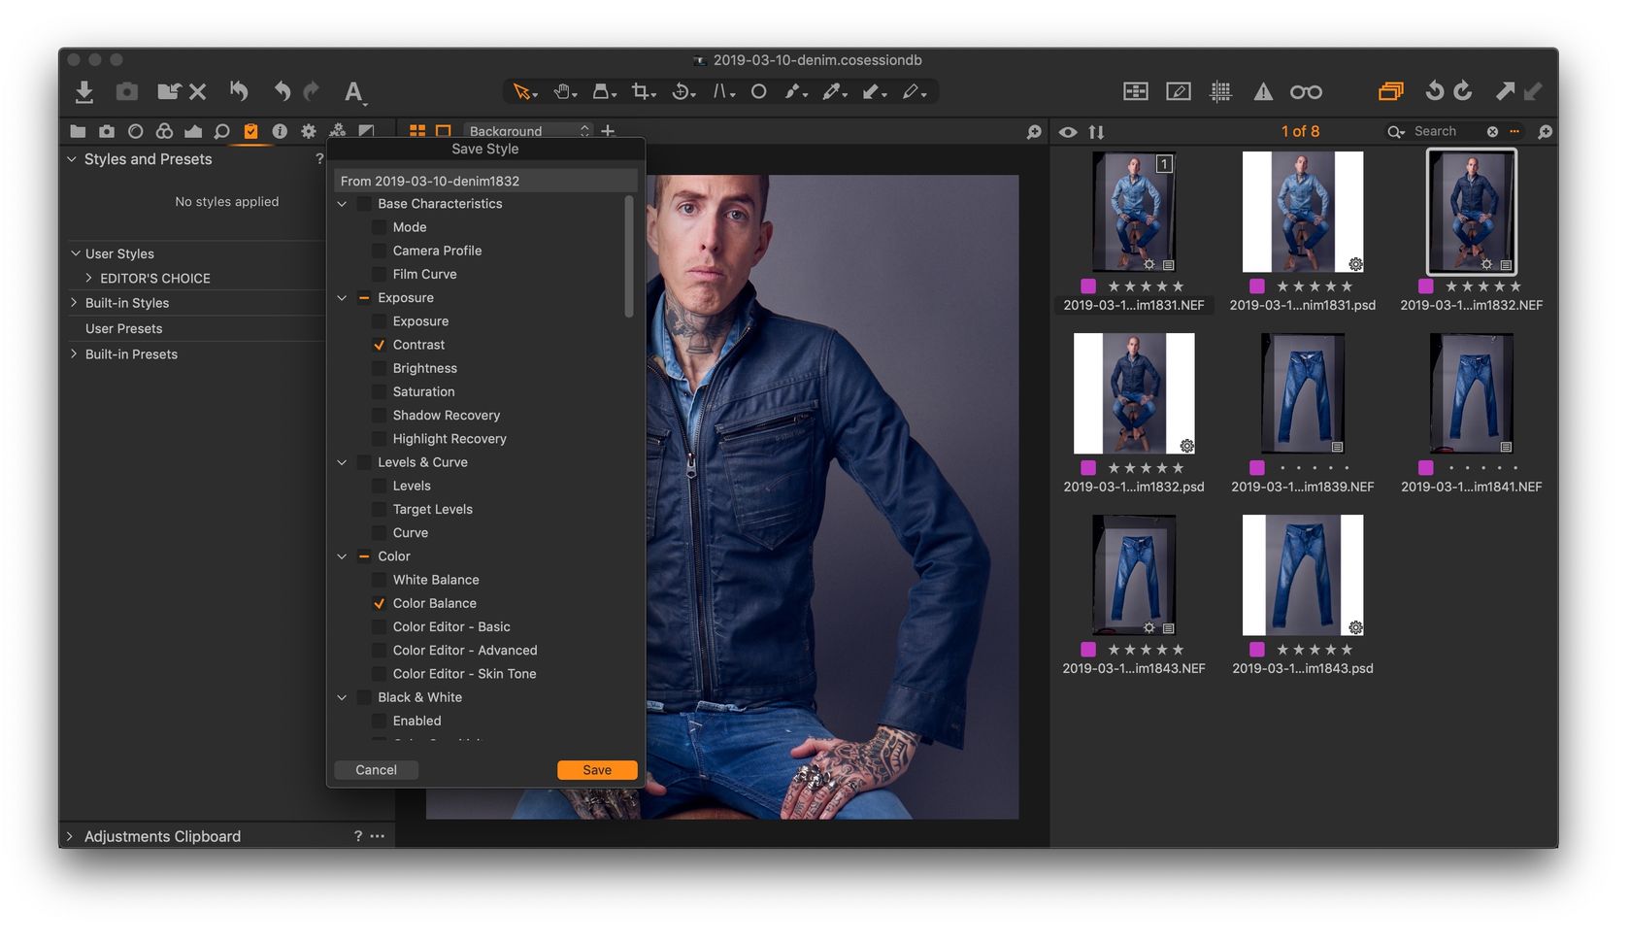Open the Background layer dropdown
1631x942 pixels.
tap(528, 131)
